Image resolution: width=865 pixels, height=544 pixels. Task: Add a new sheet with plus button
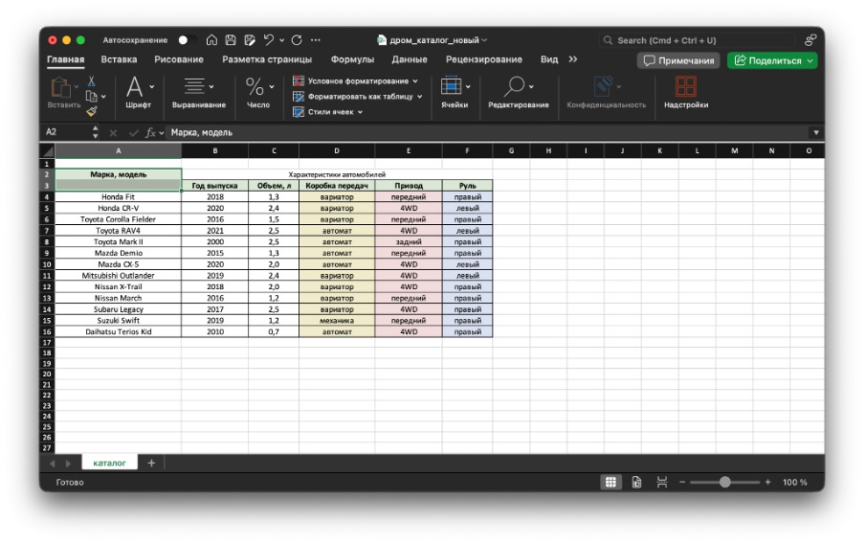(151, 463)
